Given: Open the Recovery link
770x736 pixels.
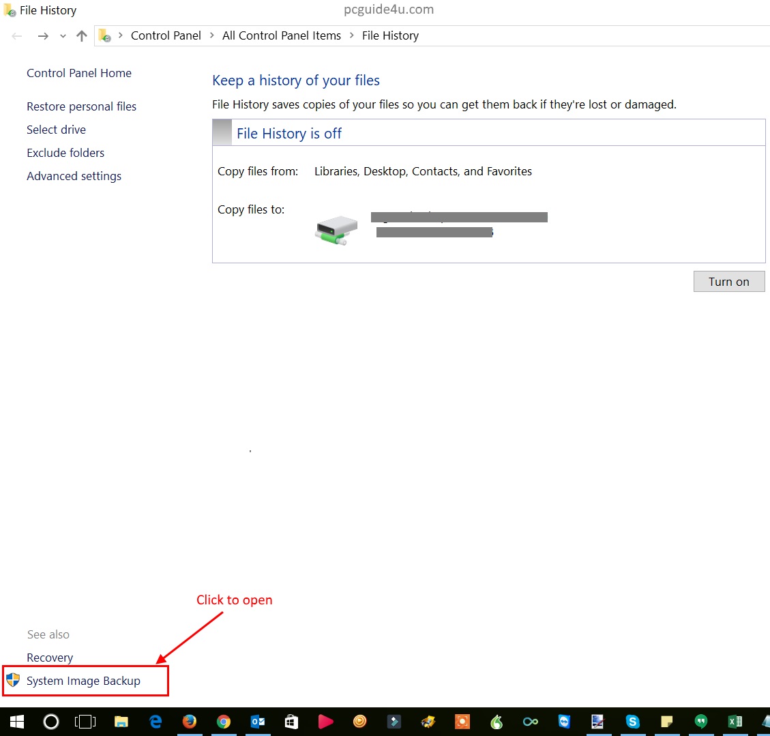Looking at the screenshot, I should [50, 658].
